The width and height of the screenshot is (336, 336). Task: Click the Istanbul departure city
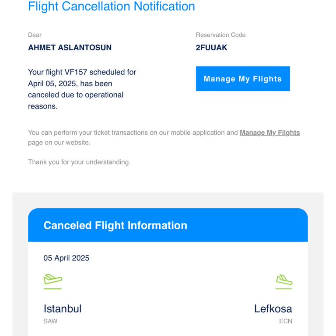pos(63,308)
